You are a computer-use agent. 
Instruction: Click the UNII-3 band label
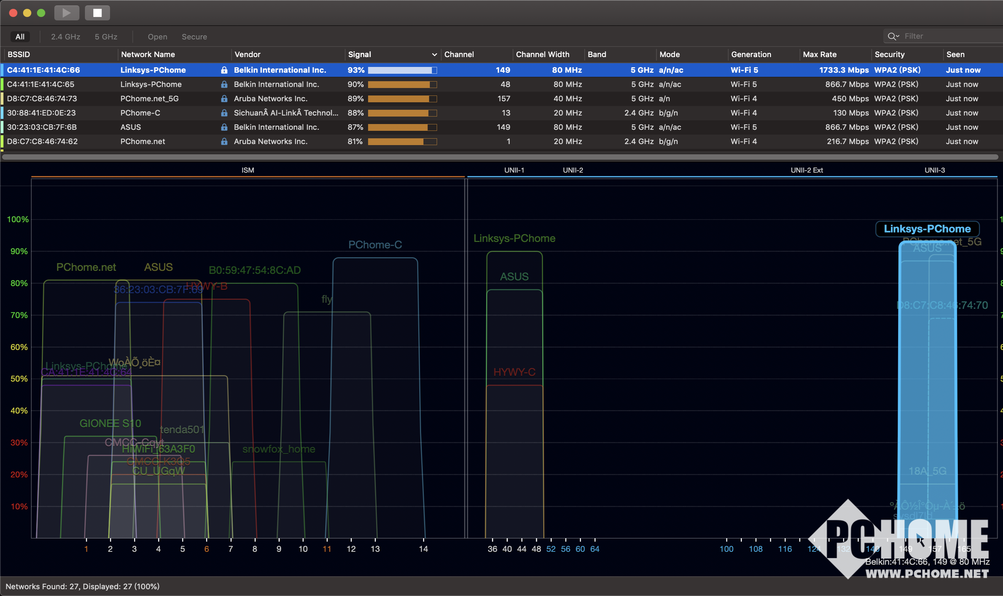[x=935, y=170]
